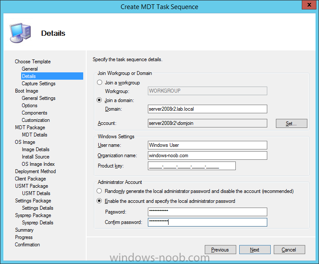Open the OS Image Index step
319x264 pixels.
pyautogui.click(x=38, y=164)
